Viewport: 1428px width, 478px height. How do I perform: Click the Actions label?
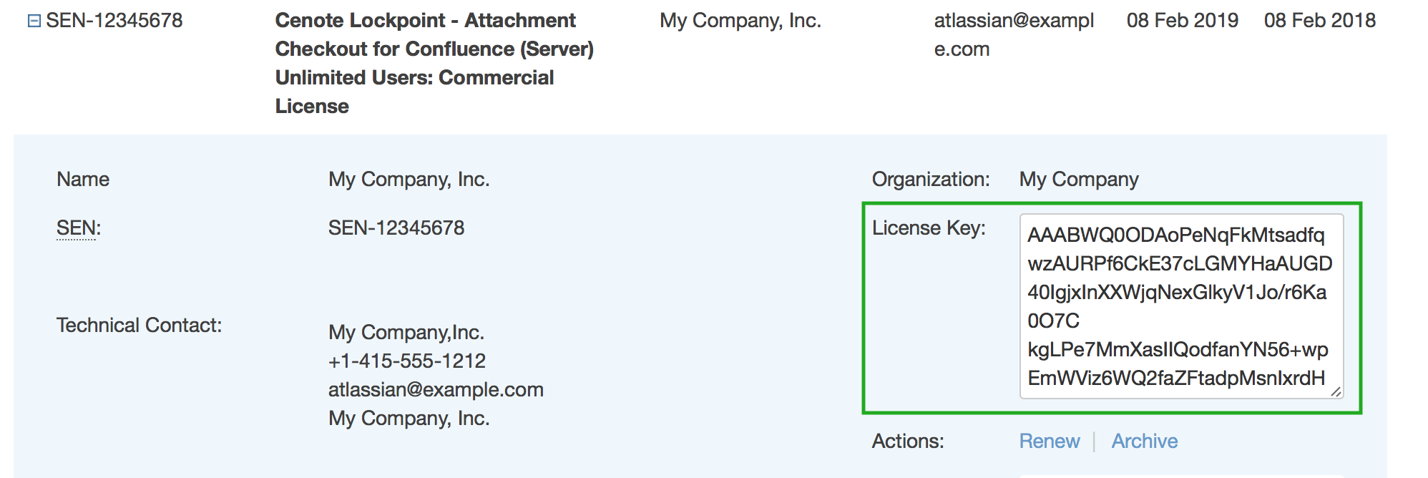click(907, 441)
